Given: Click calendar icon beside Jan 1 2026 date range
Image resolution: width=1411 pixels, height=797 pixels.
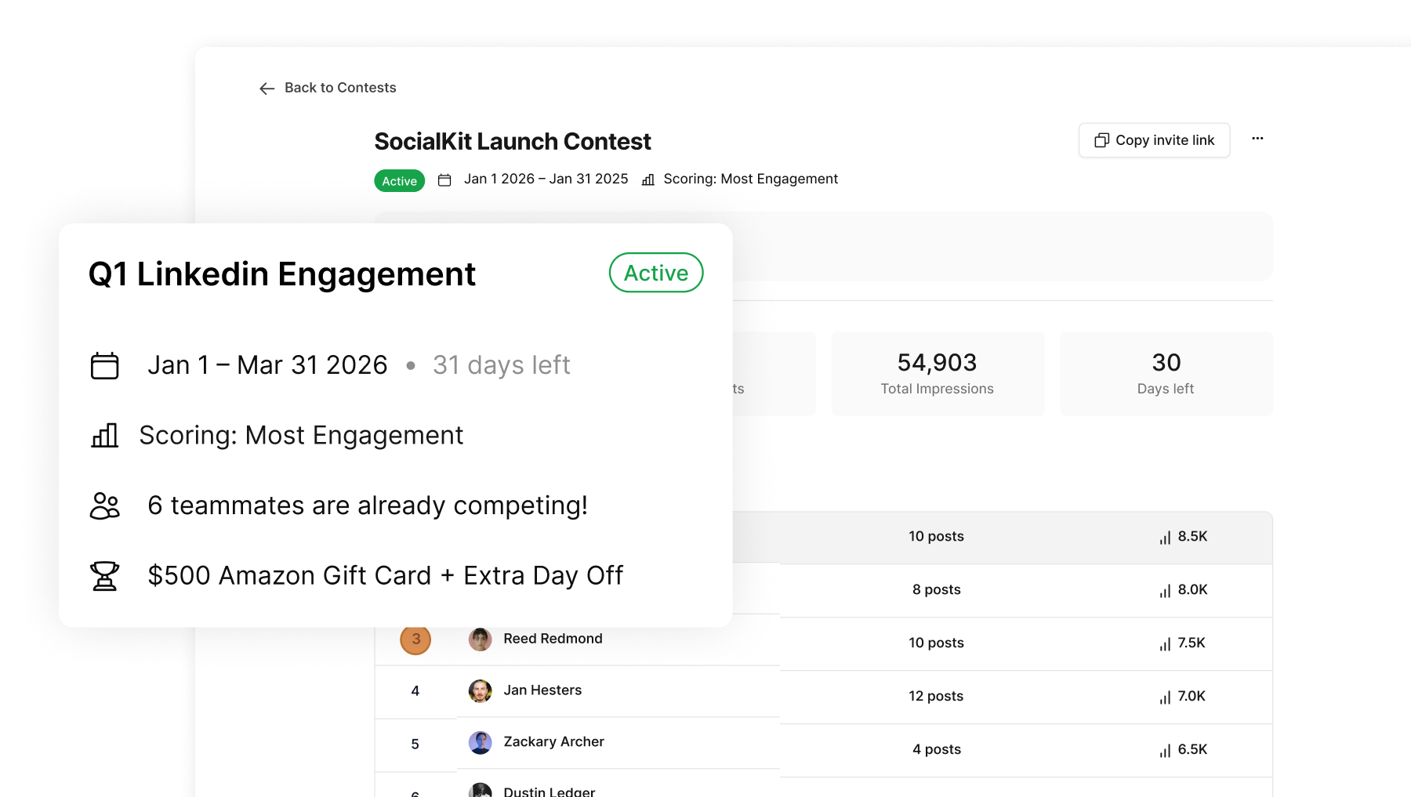Looking at the screenshot, I should pos(444,180).
